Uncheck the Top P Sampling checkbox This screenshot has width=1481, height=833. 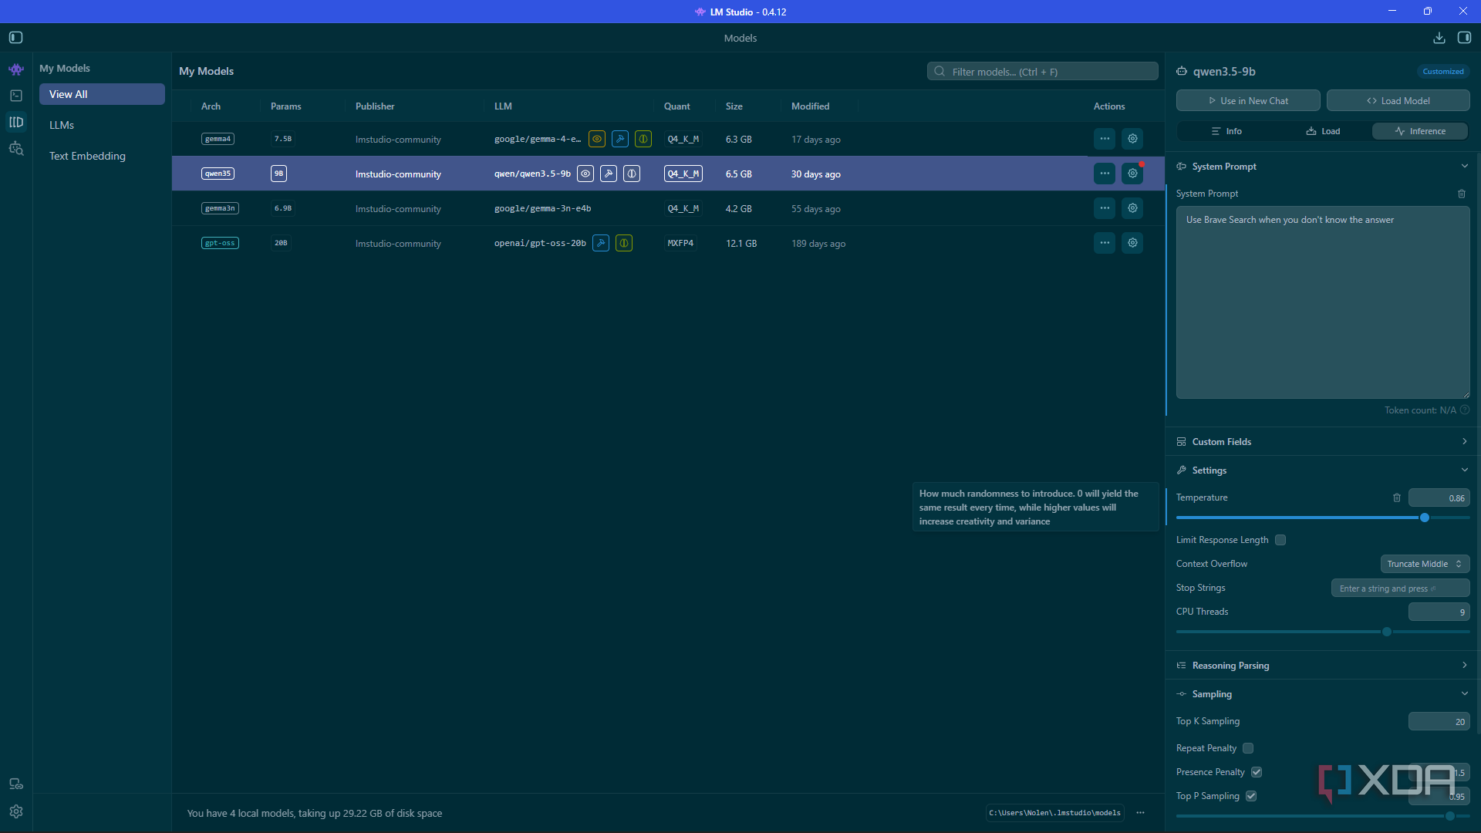(1251, 796)
